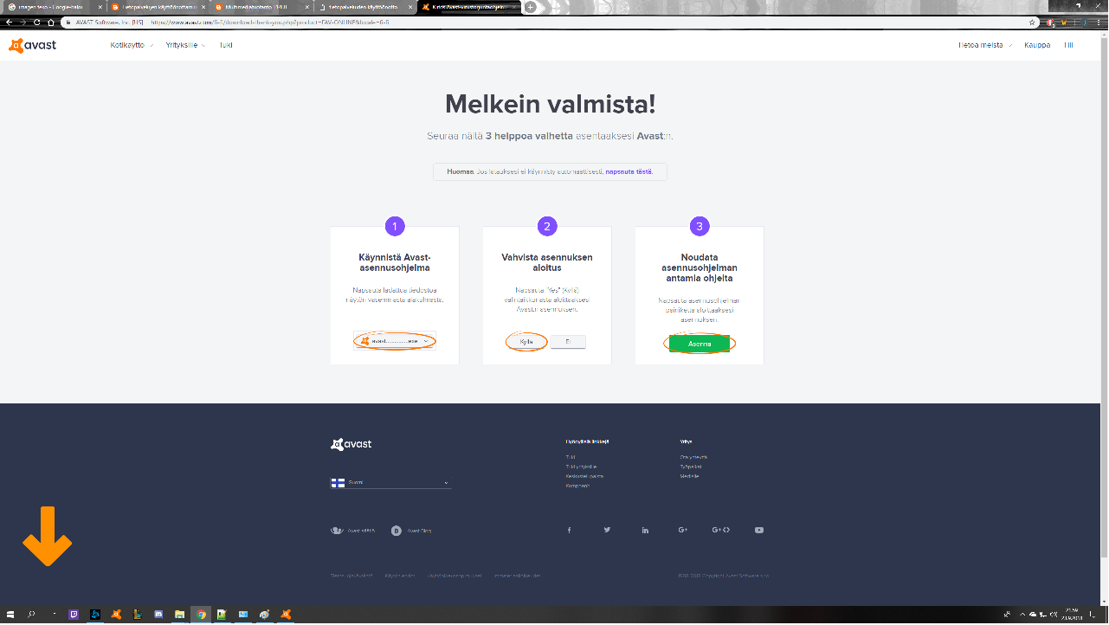The image size is (1109, 625).
Task: Go to the browser home page icon
Action: [x=50, y=22]
